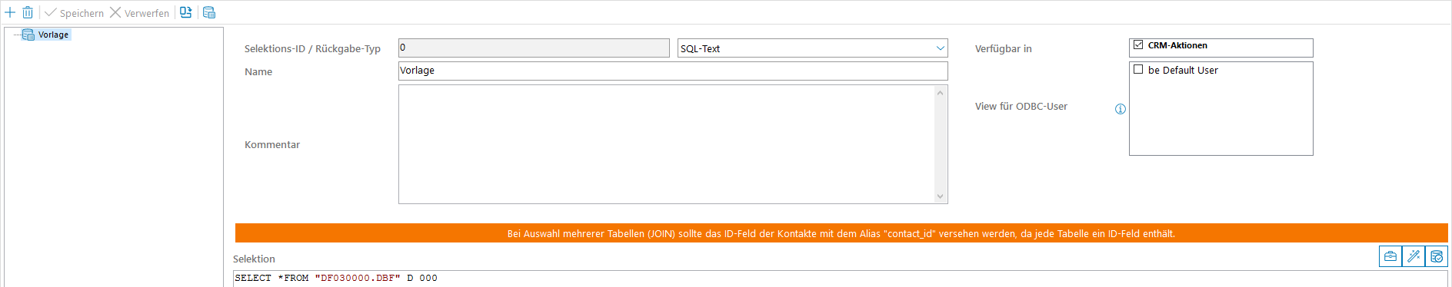Uncheck the CRM-Aktionen checkbox
The image size is (1452, 287).
click(1138, 45)
